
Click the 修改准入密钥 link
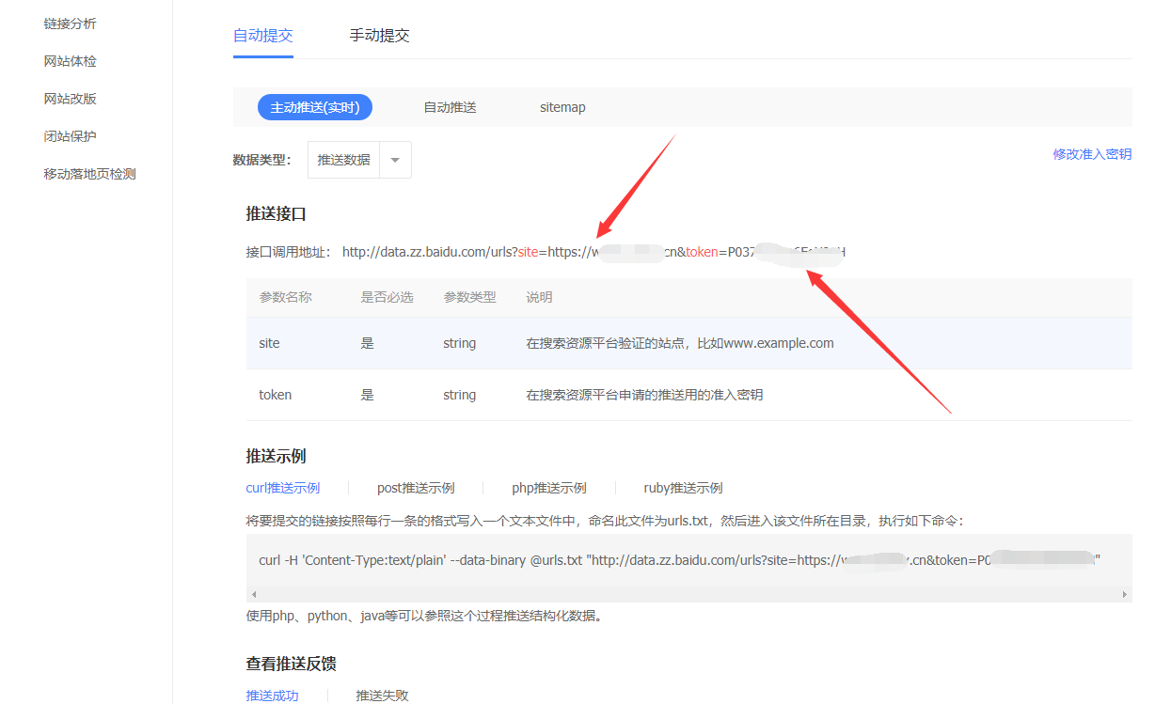(1092, 154)
